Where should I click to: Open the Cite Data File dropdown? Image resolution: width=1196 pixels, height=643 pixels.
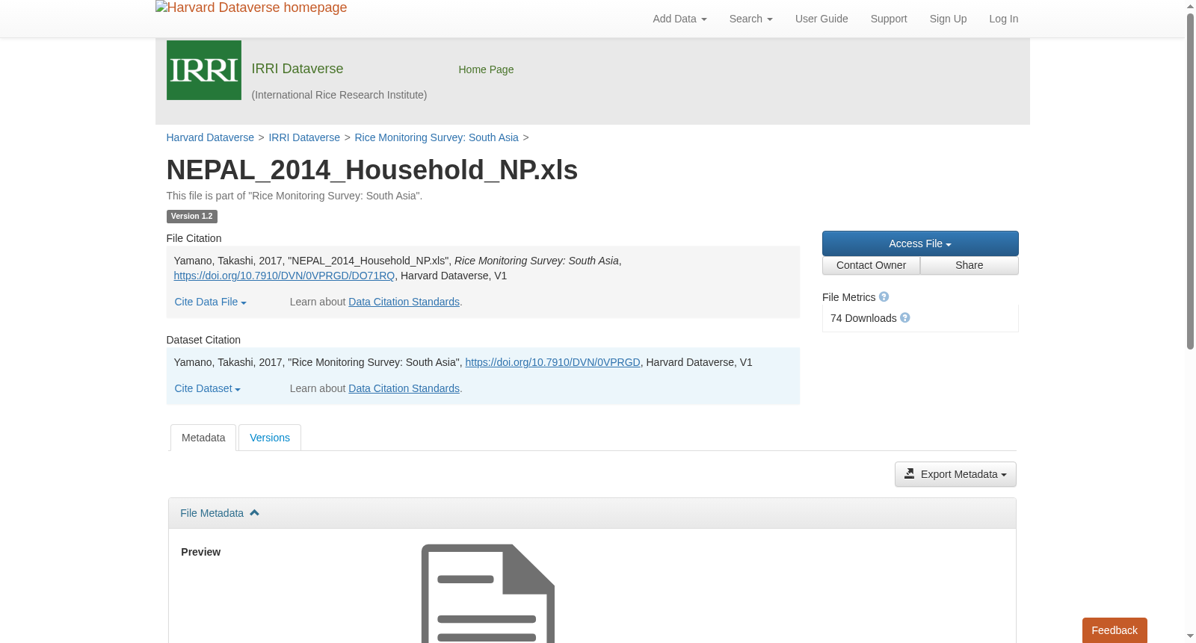tap(211, 302)
